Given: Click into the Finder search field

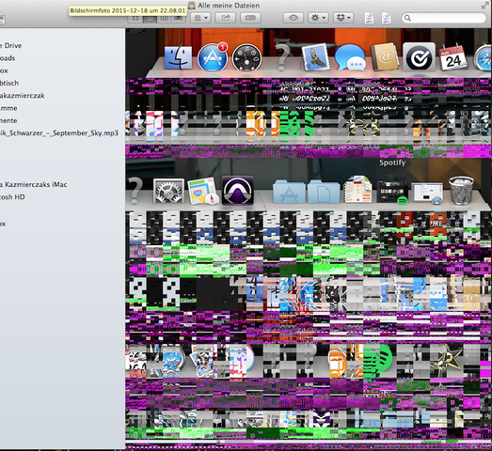Looking at the screenshot, I should pyautogui.click(x=444, y=18).
